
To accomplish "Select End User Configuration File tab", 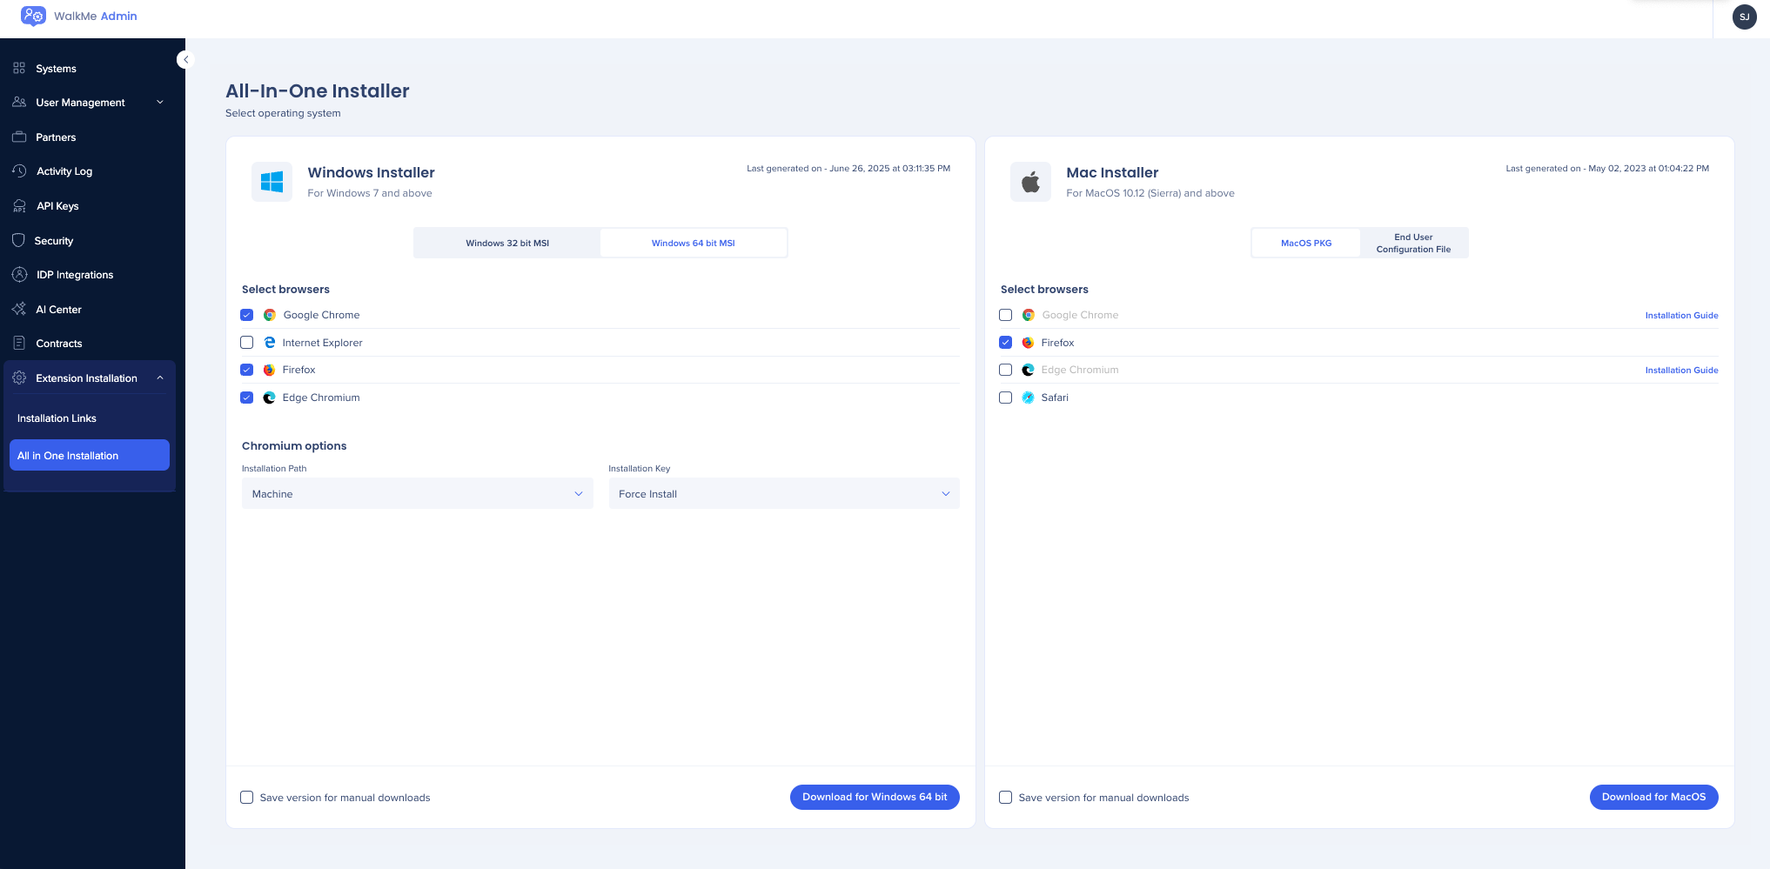I will pyautogui.click(x=1413, y=244).
